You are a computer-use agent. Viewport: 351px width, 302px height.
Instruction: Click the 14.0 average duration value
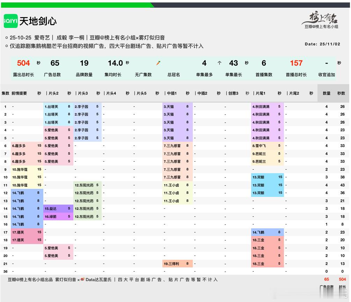(x=115, y=63)
